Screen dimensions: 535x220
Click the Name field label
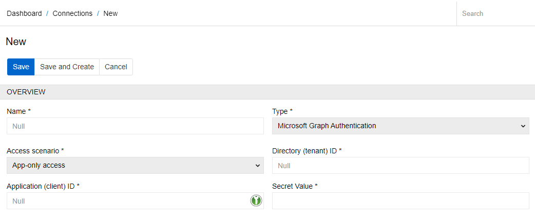tap(18, 111)
